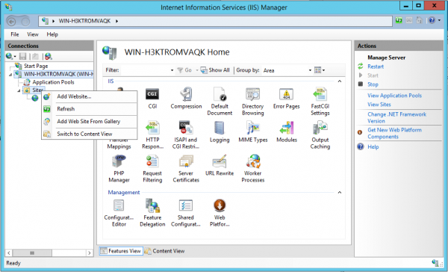This screenshot has height=272, width=448.
Task: Open Web Platform Installer icon
Action: (x=220, y=213)
